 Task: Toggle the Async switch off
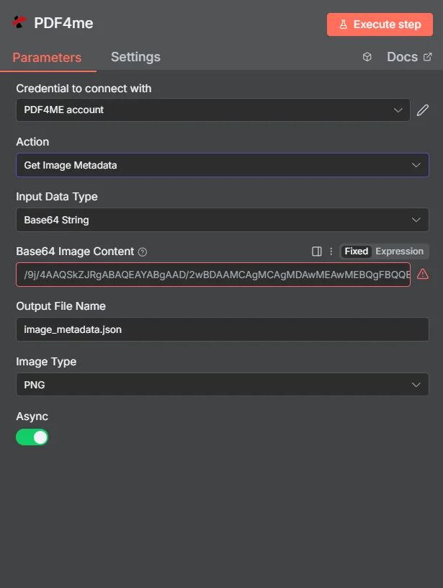(32, 437)
